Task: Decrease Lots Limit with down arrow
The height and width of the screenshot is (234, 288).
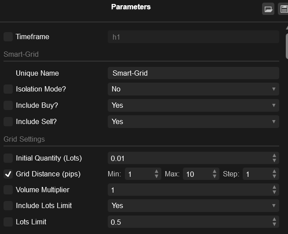Action: pos(274,224)
